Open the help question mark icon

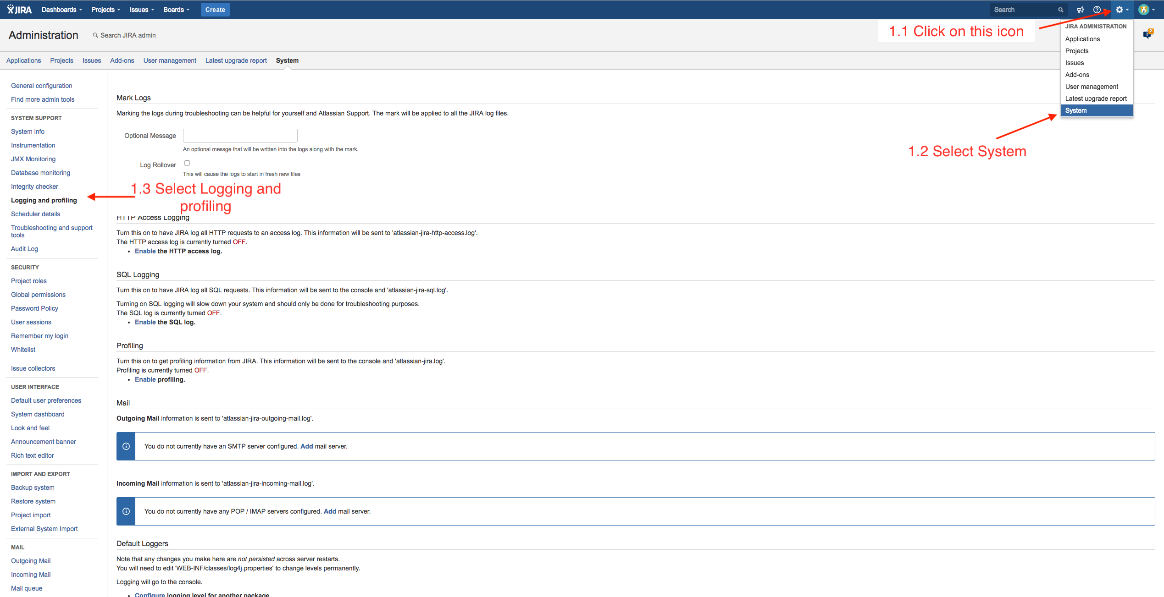pos(1097,10)
